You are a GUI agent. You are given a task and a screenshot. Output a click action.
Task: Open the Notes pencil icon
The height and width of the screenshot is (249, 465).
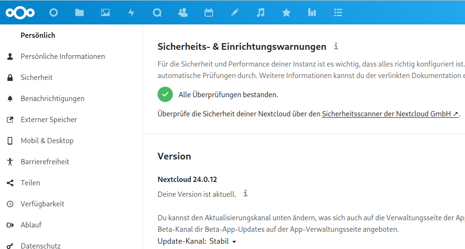click(235, 12)
